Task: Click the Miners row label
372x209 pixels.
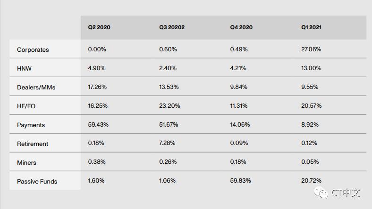Action: [26, 162]
